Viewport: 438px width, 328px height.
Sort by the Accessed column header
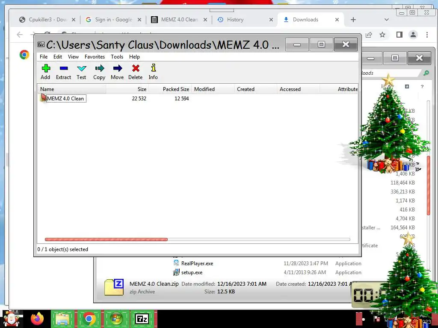click(x=298, y=89)
